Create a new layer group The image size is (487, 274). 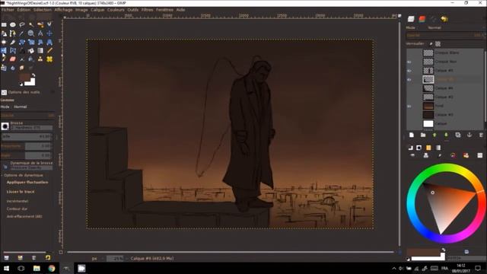tap(423, 135)
